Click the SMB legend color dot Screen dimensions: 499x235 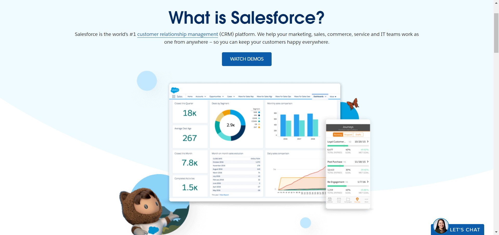click(259, 112)
